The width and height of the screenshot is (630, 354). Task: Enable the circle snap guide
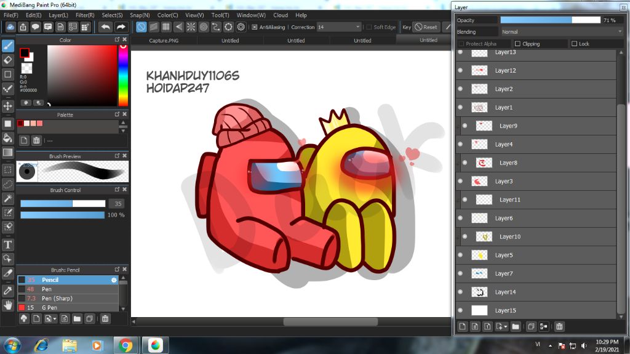coord(204,27)
